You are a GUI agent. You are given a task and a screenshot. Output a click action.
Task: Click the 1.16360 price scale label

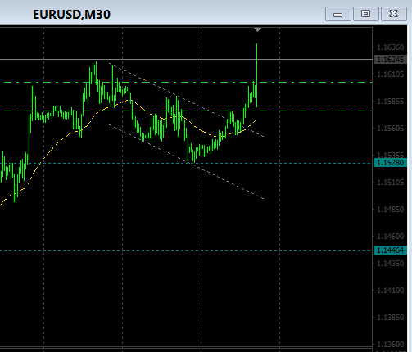click(390, 47)
